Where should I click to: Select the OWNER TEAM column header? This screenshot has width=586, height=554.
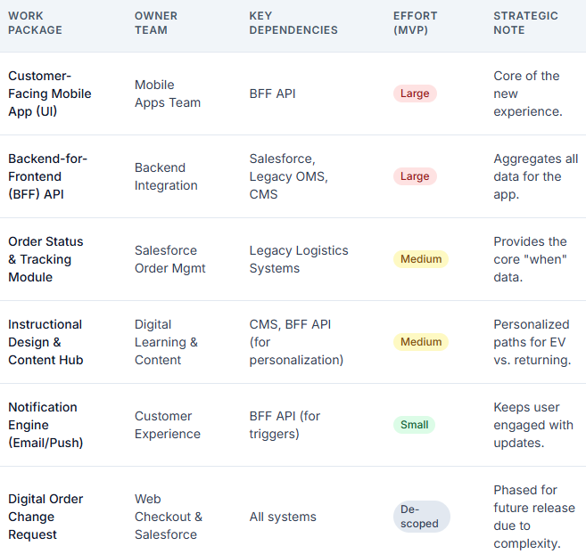tap(156, 23)
